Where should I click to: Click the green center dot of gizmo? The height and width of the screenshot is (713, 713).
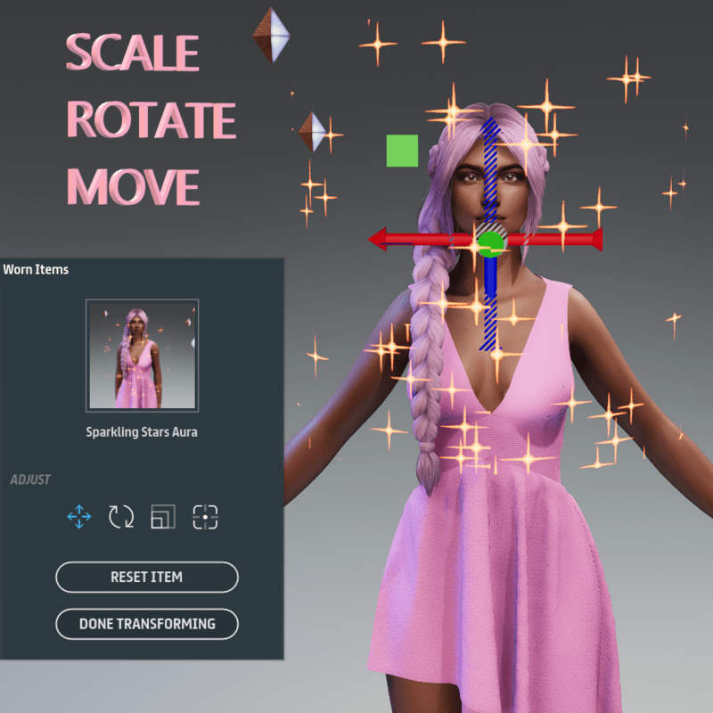[x=490, y=243]
